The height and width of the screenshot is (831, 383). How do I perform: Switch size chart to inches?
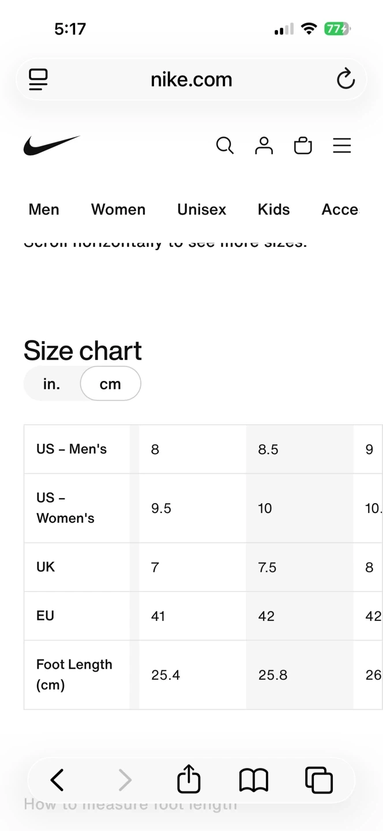[x=52, y=384]
